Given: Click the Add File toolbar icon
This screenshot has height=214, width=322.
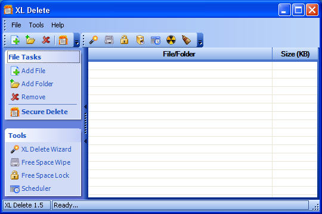Looking at the screenshot, I should click(15, 40).
